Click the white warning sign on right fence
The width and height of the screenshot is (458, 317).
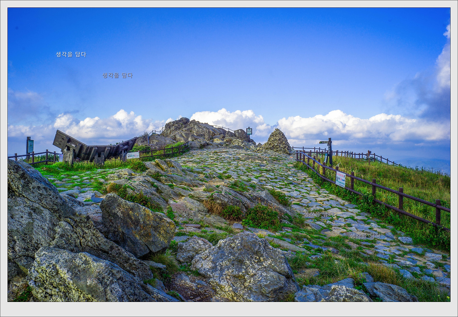point(341,179)
